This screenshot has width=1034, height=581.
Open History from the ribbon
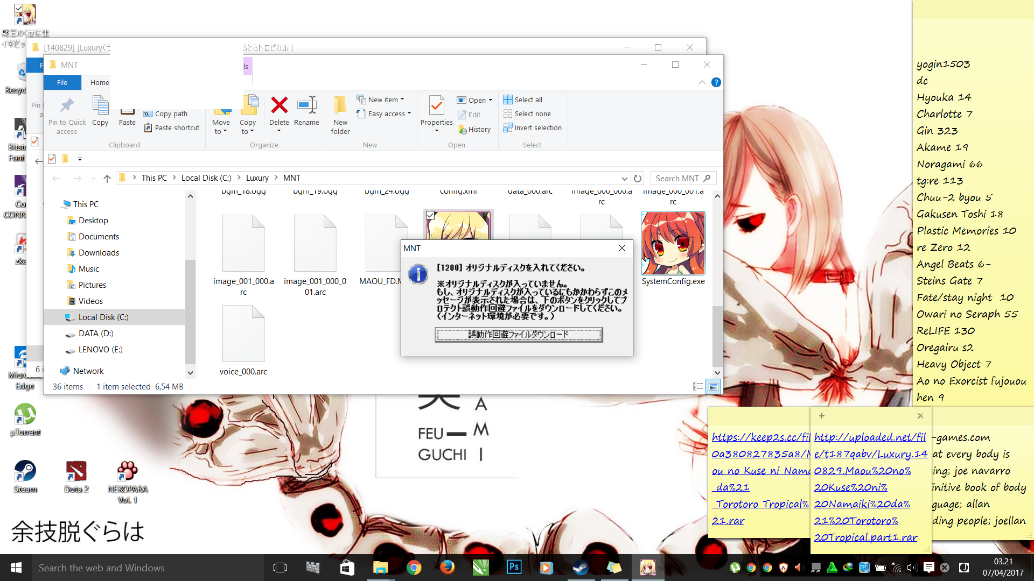click(x=474, y=129)
